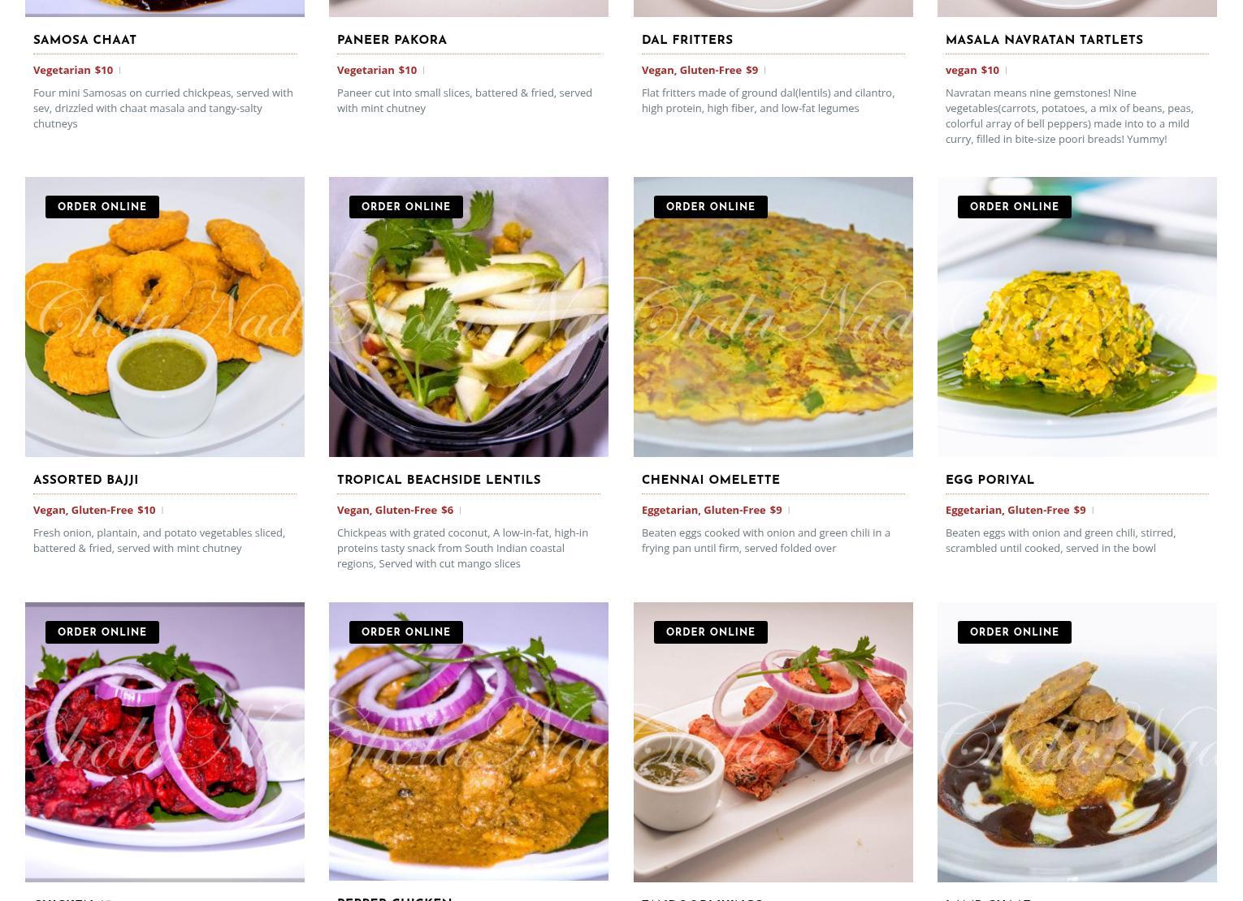
Task: Open the Paneer Pakora title
Action: (392, 41)
